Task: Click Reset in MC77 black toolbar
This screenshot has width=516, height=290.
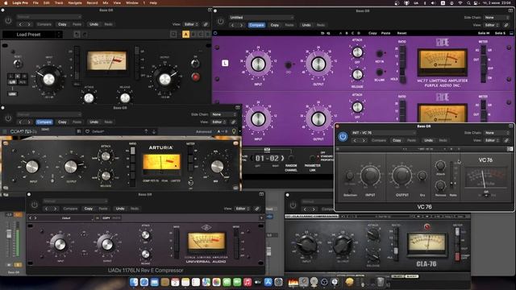Action: click(402, 33)
